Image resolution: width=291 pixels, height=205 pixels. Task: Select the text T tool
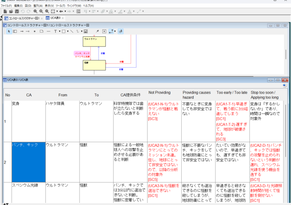55,31
